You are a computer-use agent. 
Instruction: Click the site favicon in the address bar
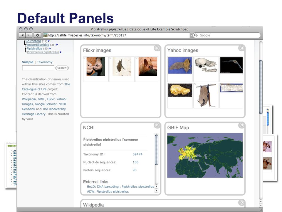(x=45, y=35)
